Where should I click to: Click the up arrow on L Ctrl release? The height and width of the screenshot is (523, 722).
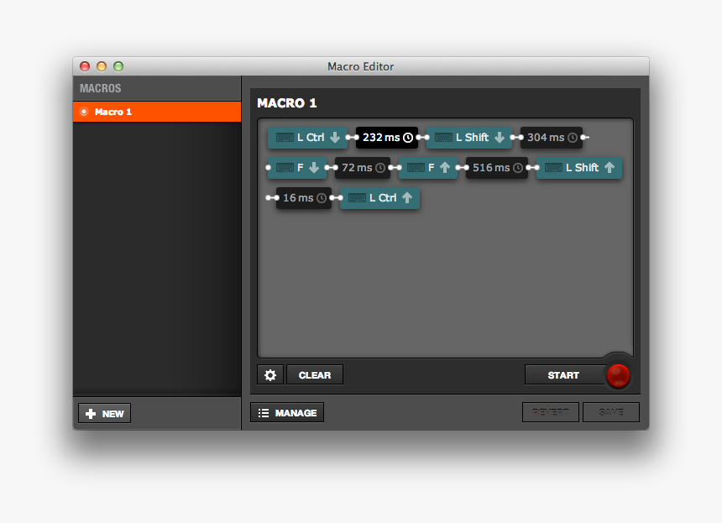407,198
